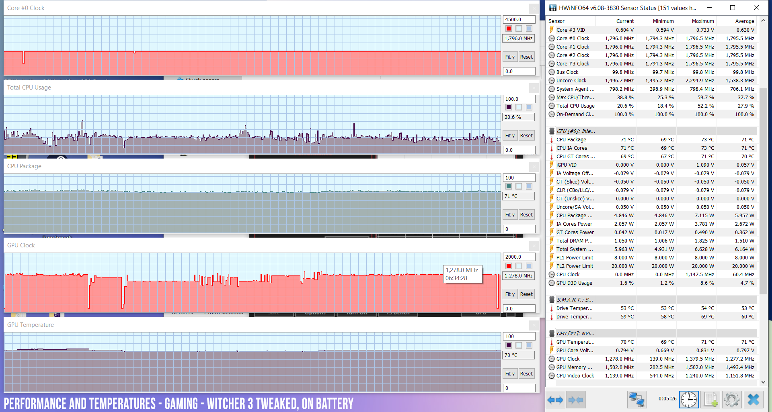Click Reset in GPU Temperature graph
This screenshot has height=412, width=772.
click(526, 374)
